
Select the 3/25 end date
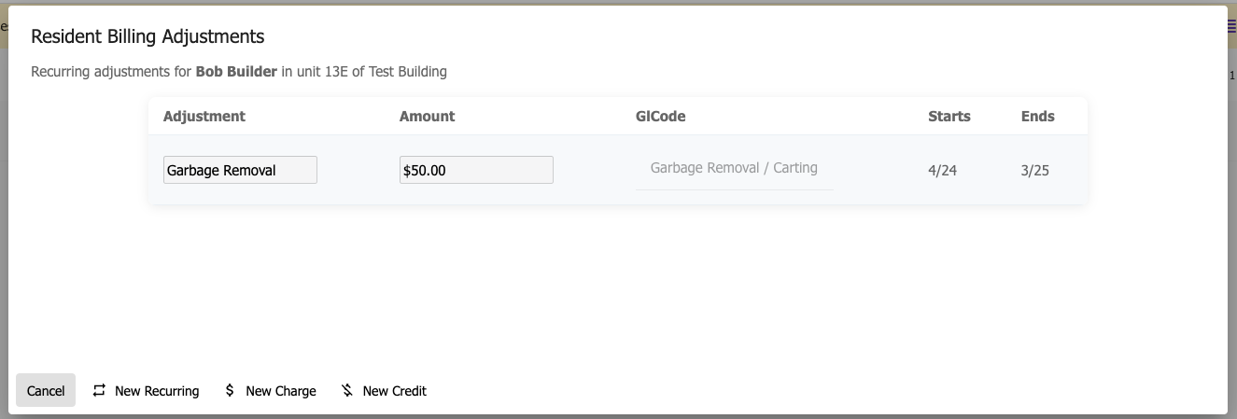[1035, 171]
